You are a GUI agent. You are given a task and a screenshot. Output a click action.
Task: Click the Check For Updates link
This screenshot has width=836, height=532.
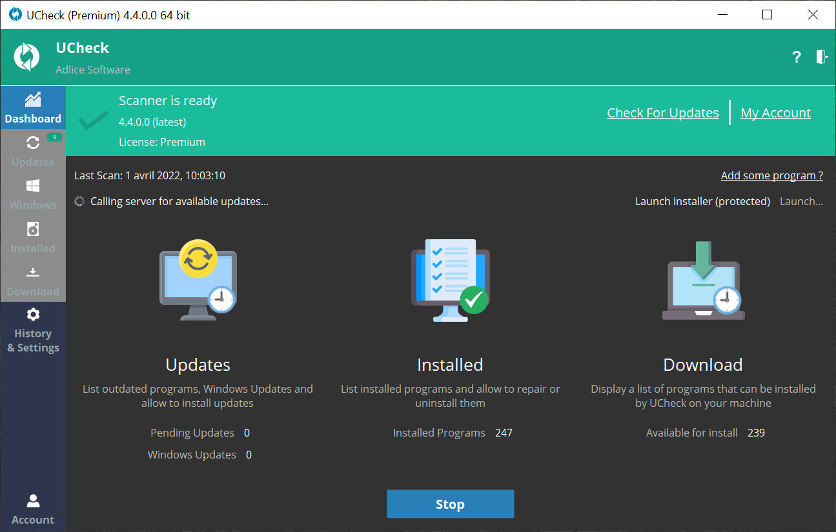662,113
